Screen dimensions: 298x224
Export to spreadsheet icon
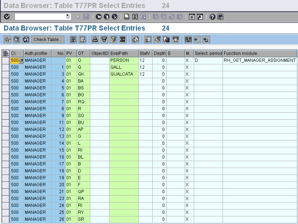tap(148, 39)
